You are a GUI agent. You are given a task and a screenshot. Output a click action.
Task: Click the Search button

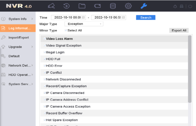146,18
